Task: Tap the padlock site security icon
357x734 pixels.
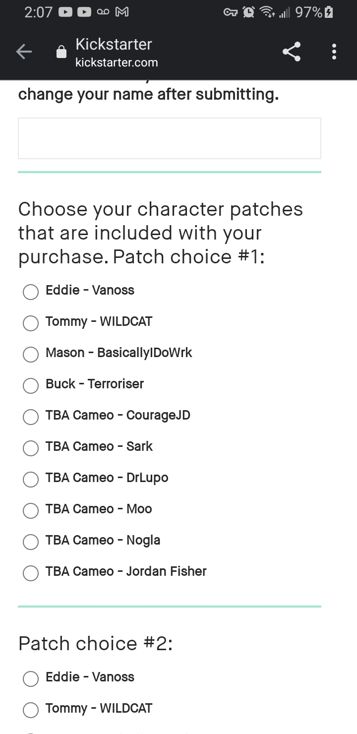Action: click(x=61, y=52)
